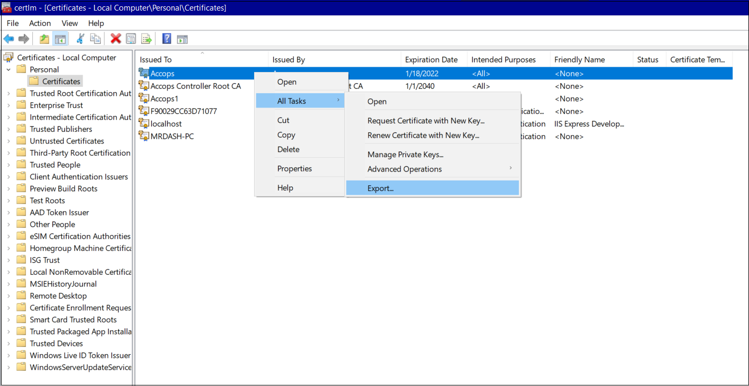Click the blue Help question mark icon
The height and width of the screenshot is (386, 749).
coord(167,39)
